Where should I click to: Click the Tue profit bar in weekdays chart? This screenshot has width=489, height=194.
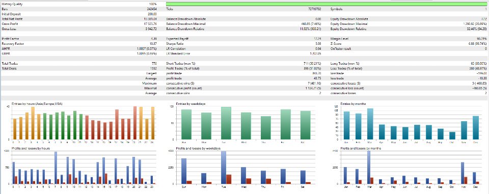223,168
